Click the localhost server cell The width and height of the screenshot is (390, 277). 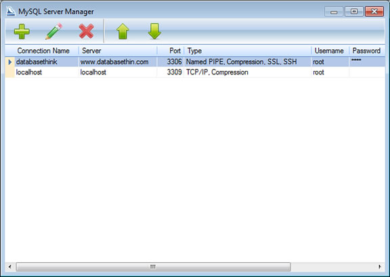click(118, 72)
